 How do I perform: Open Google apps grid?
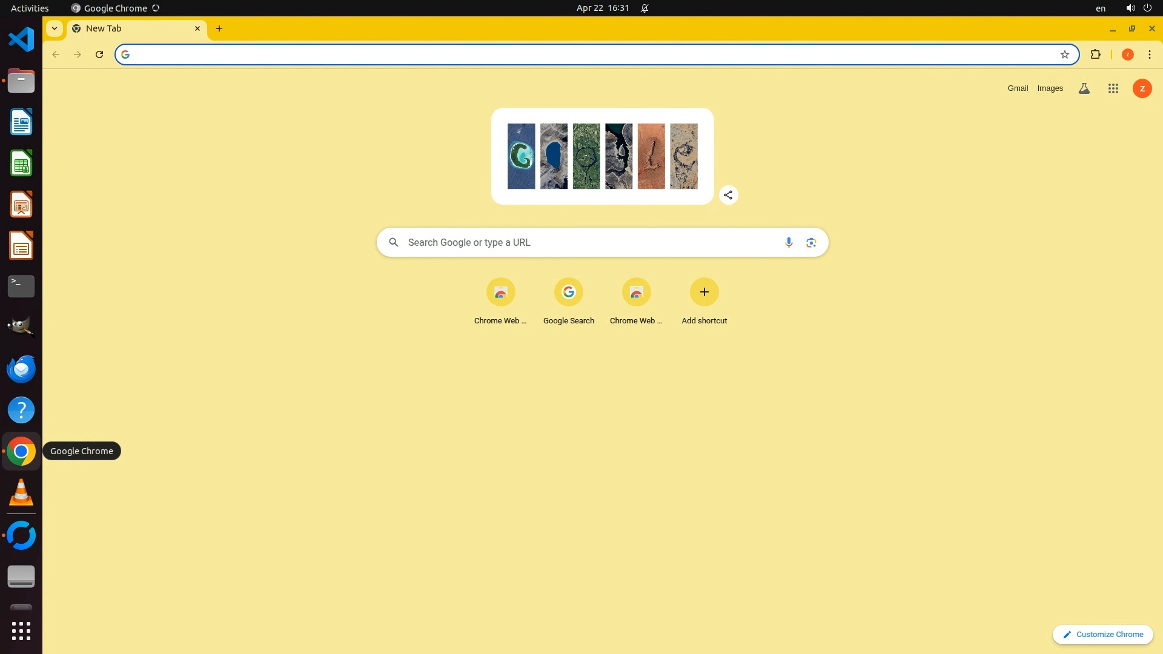pyautogui.click(x=1113, y=88)
